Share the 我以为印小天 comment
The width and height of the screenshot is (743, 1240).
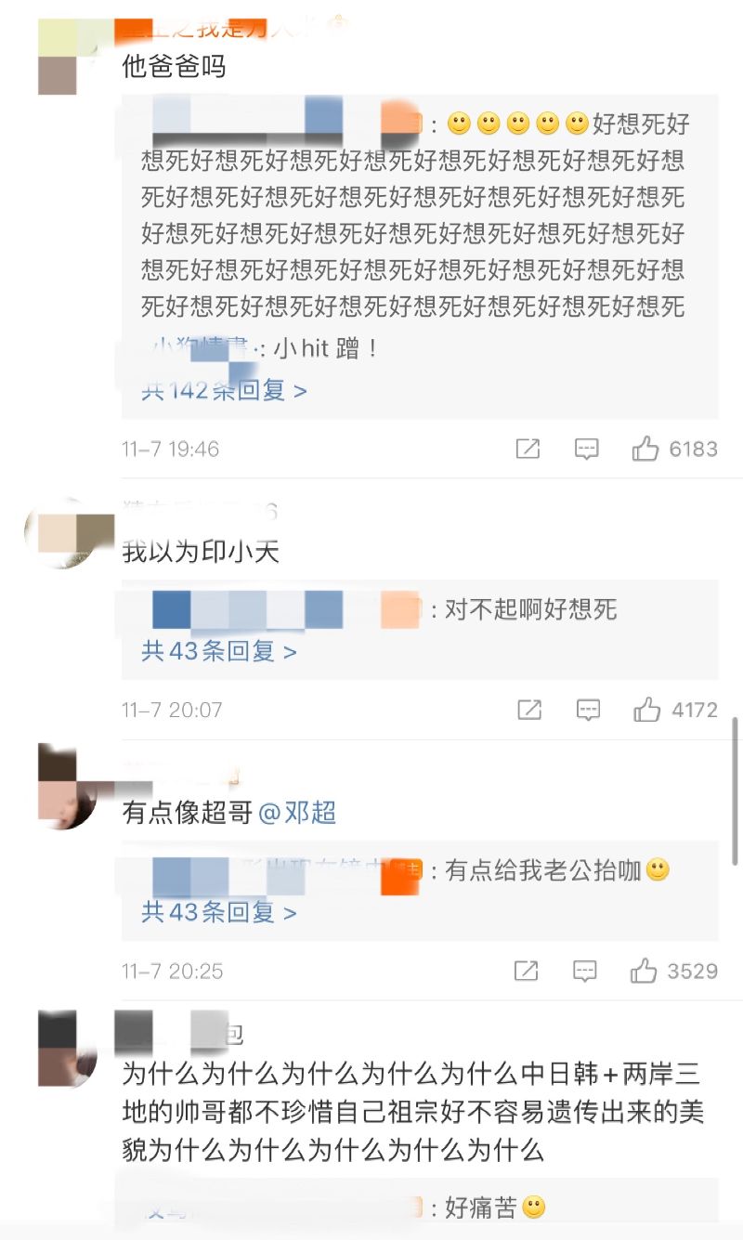point(528,711)
